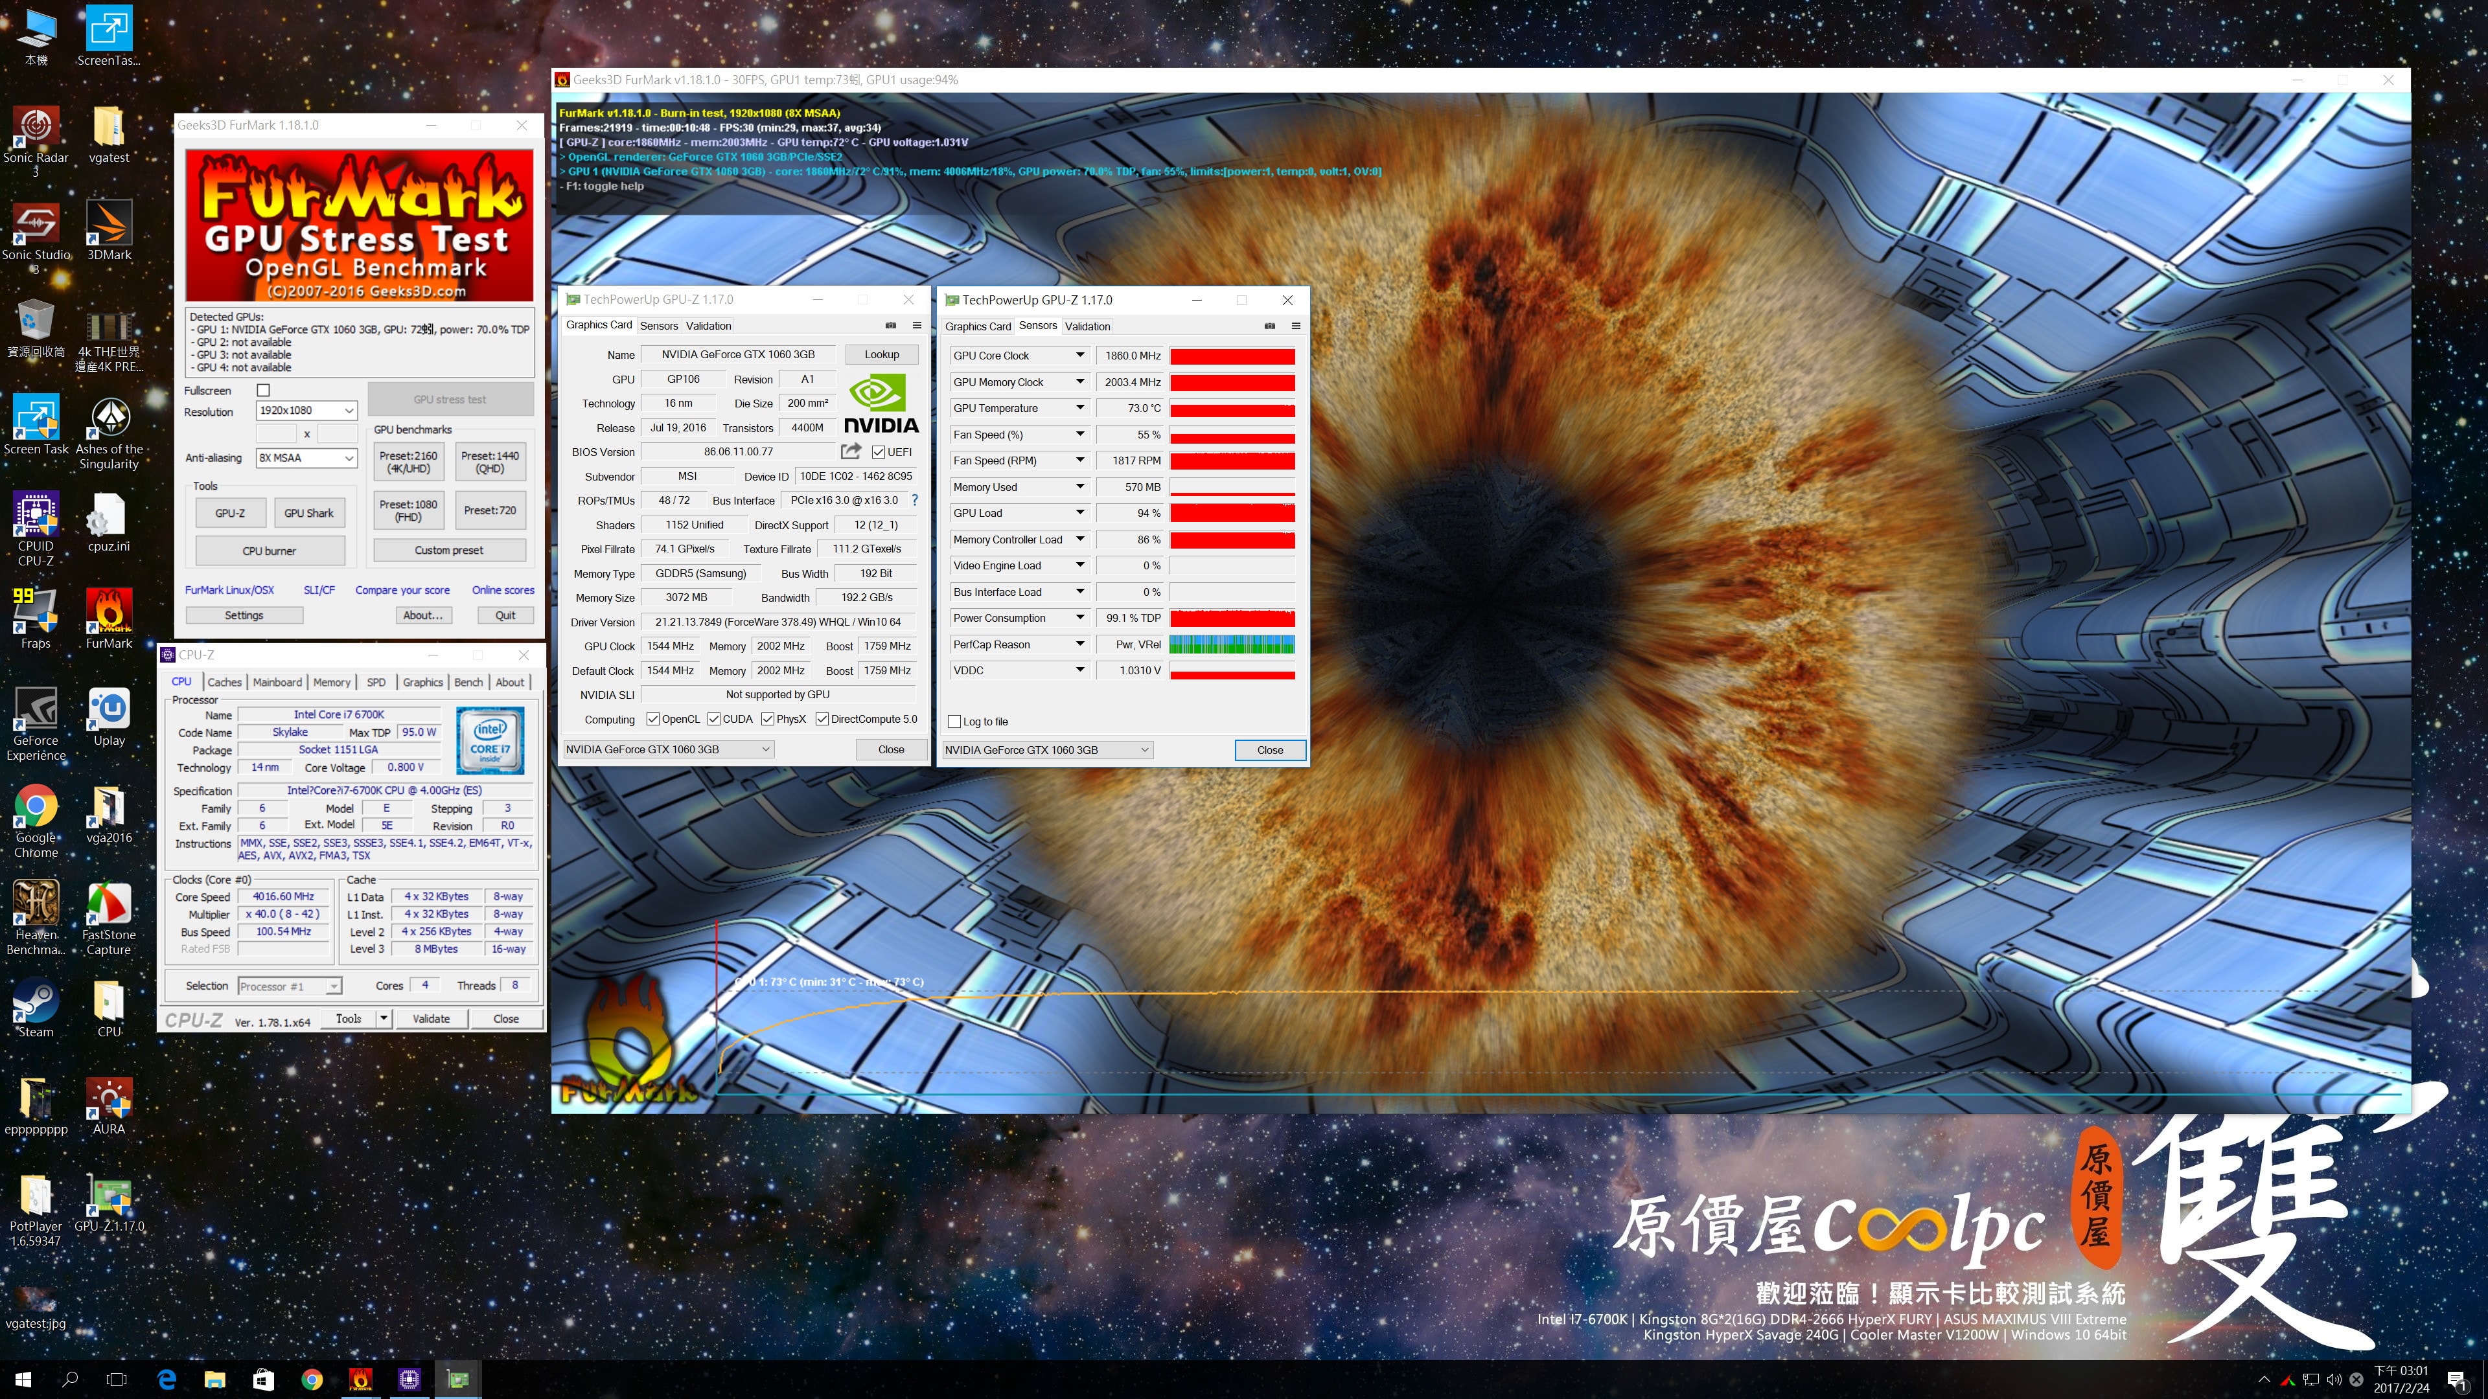This screenshot has height=1399, width=2488.
Task: Open the Processor #1 selection dropdown in CPU-Z
Action: coord(290,986)
